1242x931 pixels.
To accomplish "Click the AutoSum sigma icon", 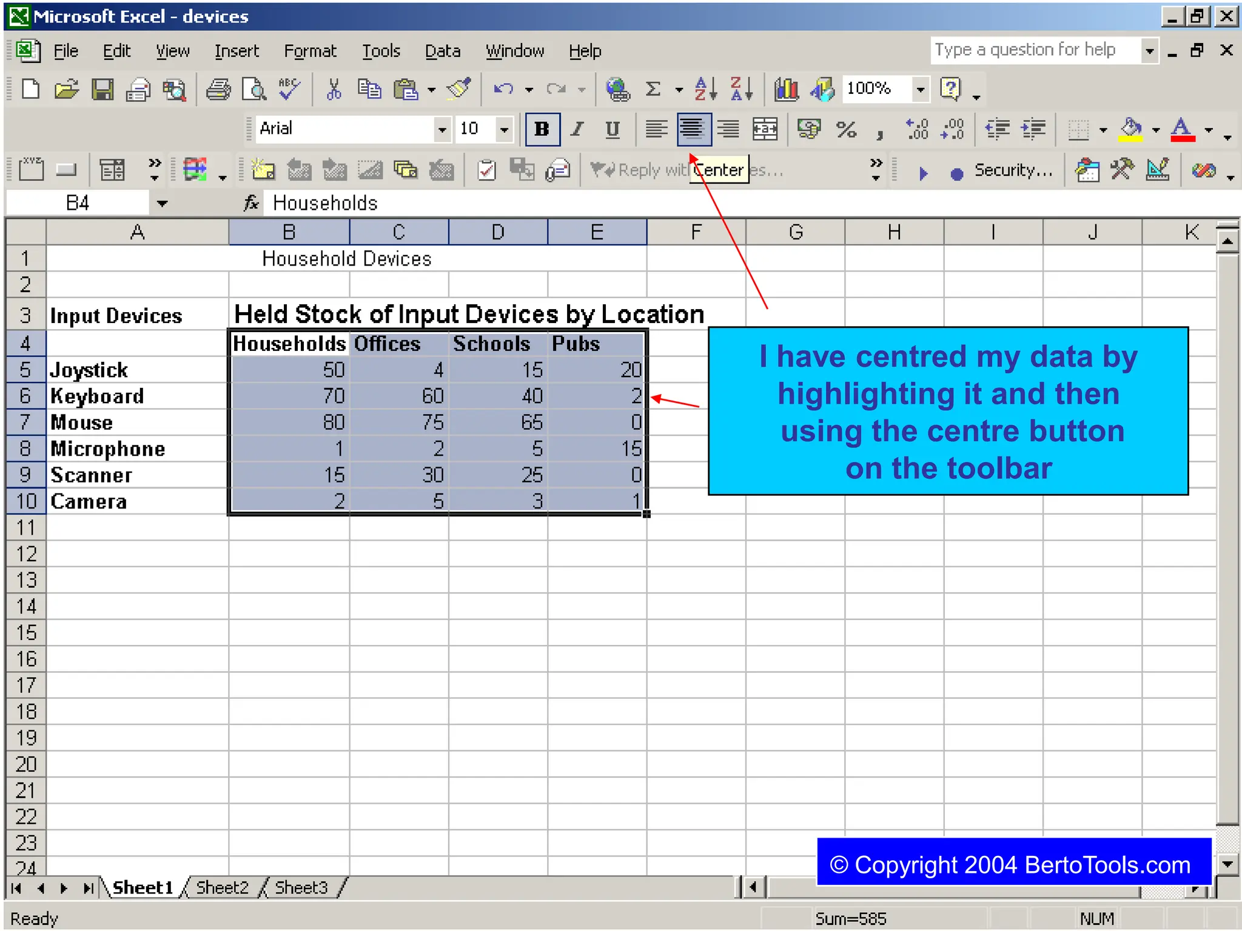I will pos(653,90).
